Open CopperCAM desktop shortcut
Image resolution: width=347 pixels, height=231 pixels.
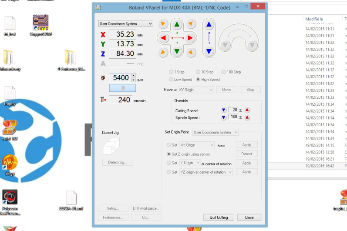pos(40,25)
